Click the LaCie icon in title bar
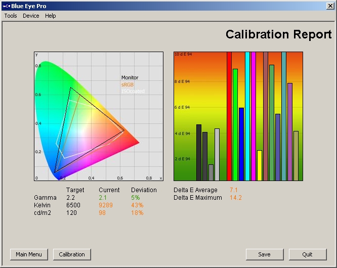337x268 pixels. coord(6,5)
